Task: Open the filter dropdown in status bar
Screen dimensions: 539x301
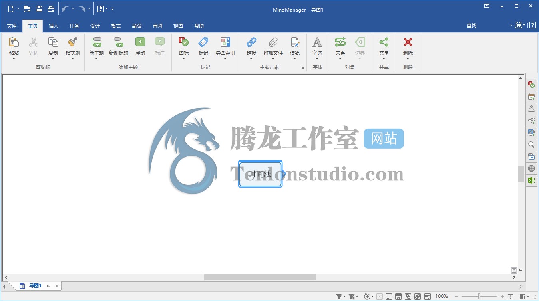Action: point(344,297)
